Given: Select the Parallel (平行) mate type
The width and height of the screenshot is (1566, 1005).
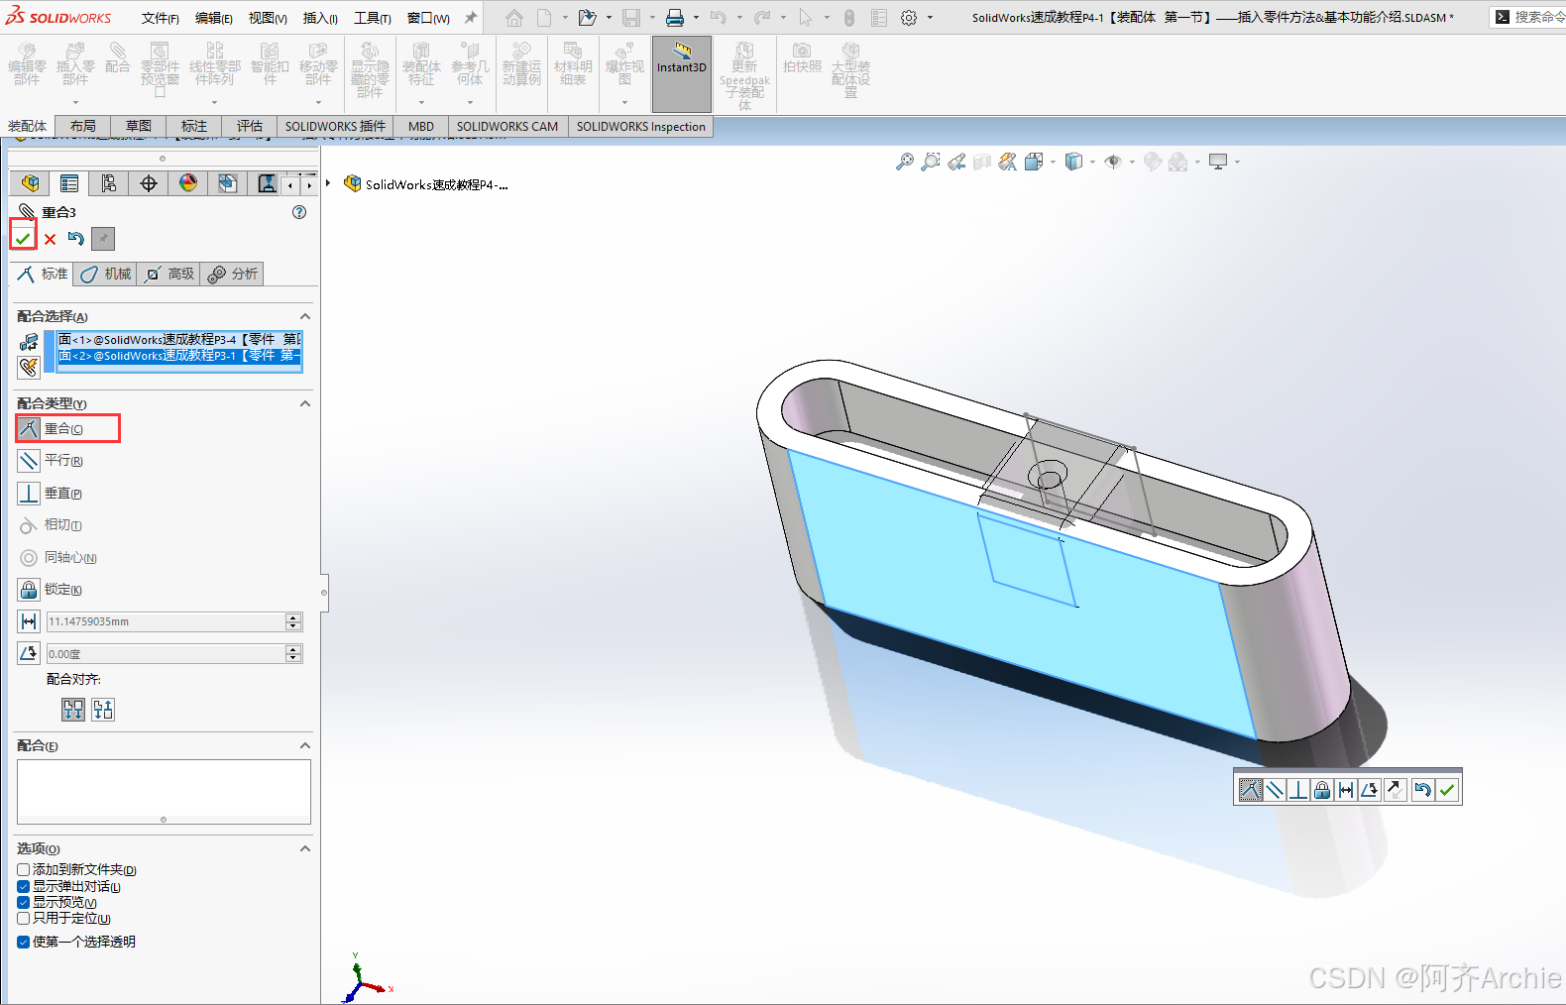Looking at the screenshot, I should (x=52, y=460).
